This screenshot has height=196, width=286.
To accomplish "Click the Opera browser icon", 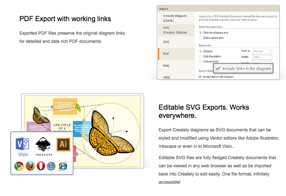I will [x=41, y=166].
